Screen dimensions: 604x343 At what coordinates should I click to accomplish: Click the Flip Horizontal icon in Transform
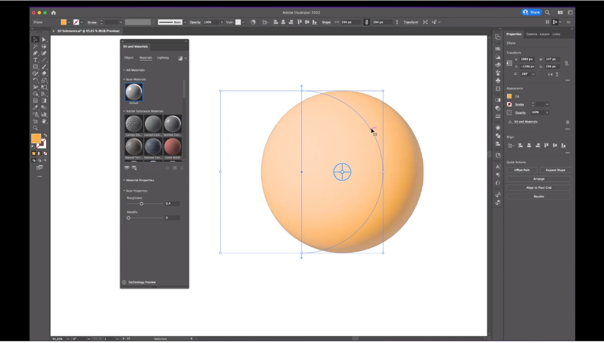tap(550, 74)
